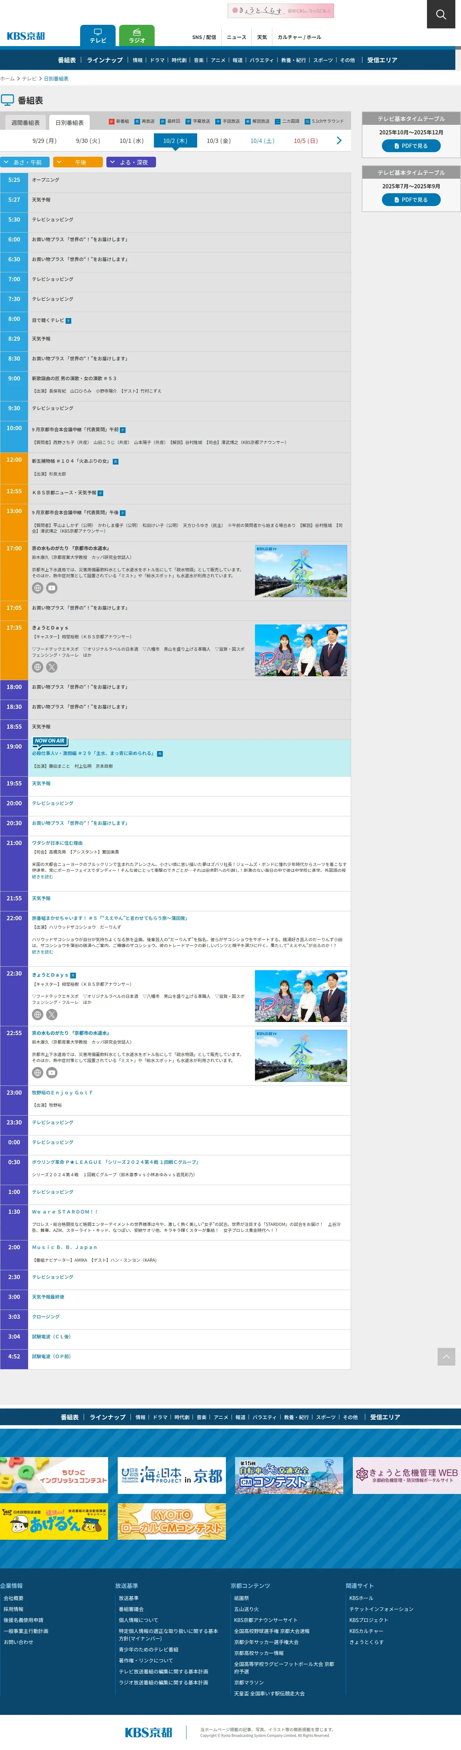Expand 続きを読む in the 21:00 program
Viewport: 461px width, 1750px height.
(42, 876)
